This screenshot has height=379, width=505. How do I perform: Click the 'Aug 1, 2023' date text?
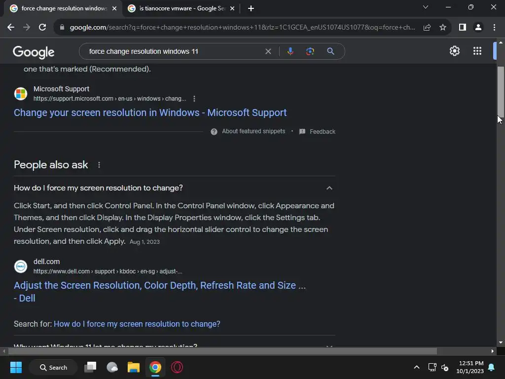click(x=144, y=242)
